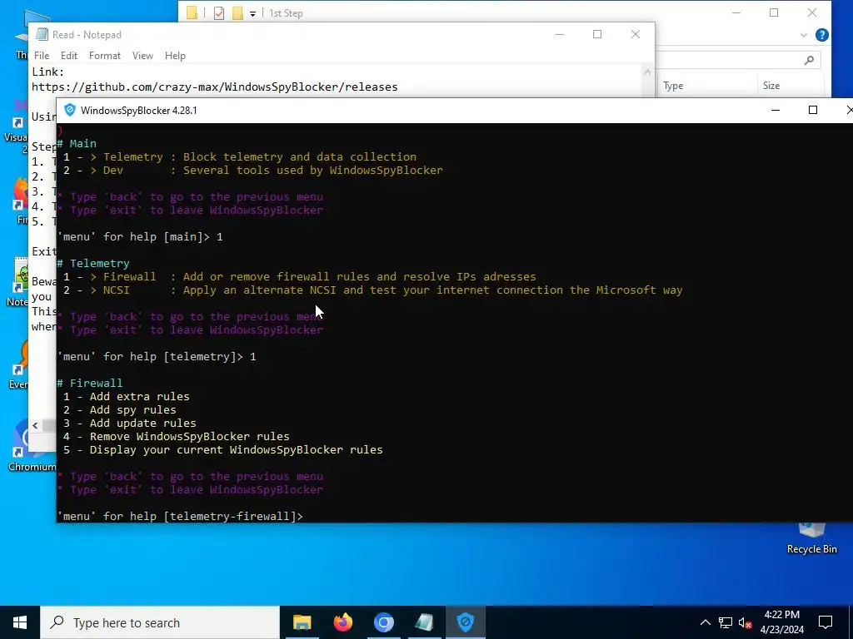Click the properties checkmark quick access icon
Viewport: 853px width, 639px height.
[219, 13]
